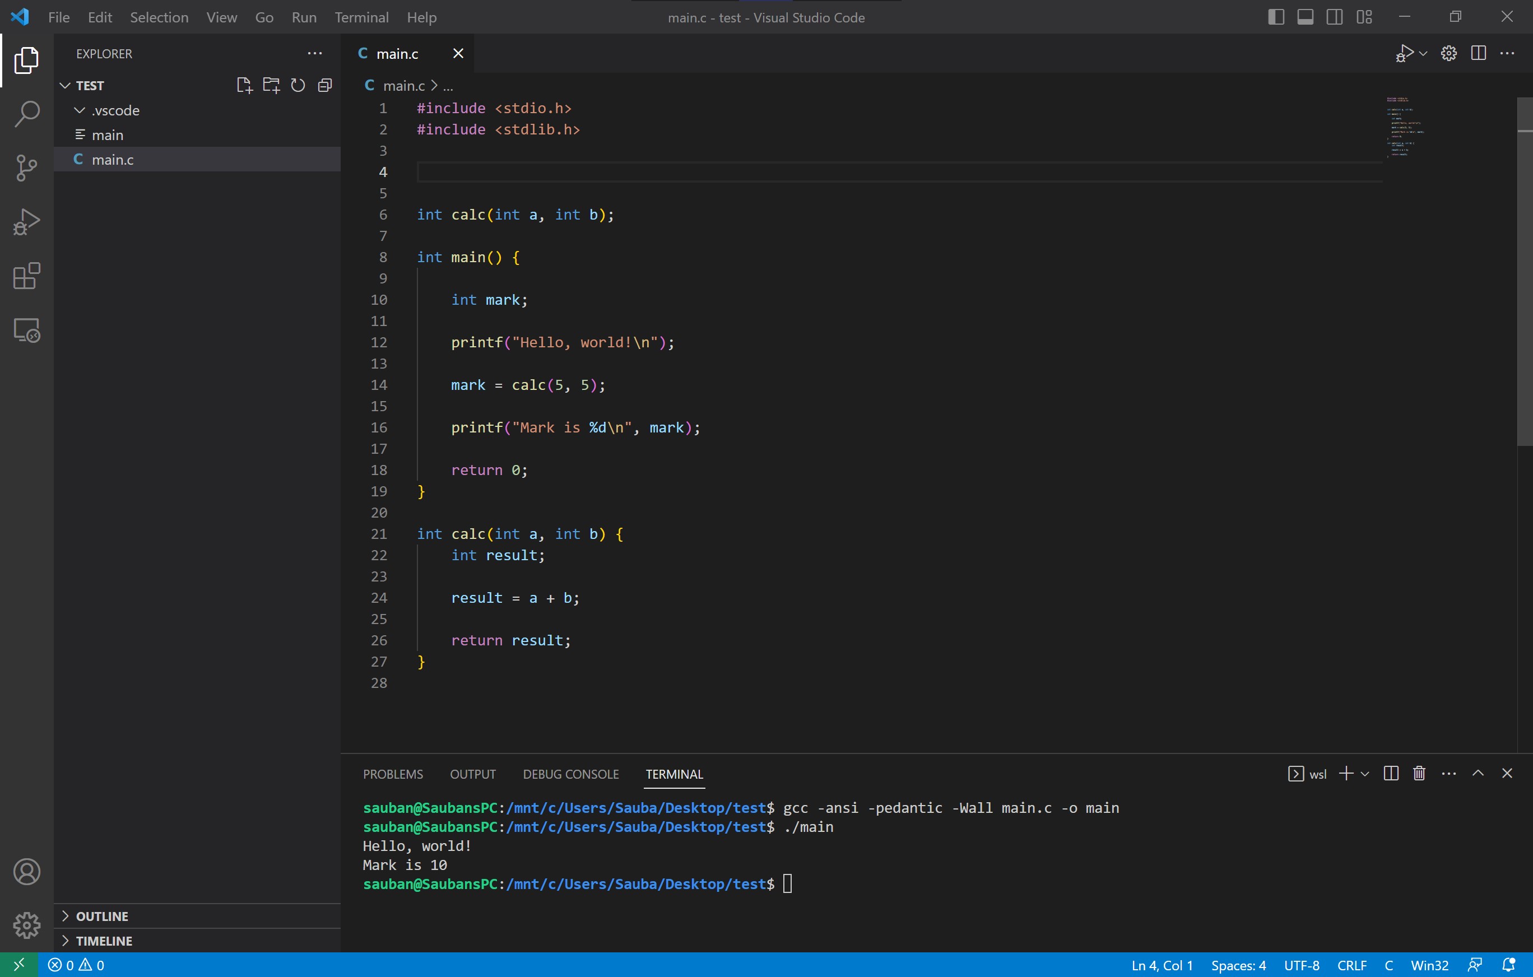The height and width of the screenshot is (977, 1533).
Task: Collapse the TEST folder section
Action: tap(197, 85)
